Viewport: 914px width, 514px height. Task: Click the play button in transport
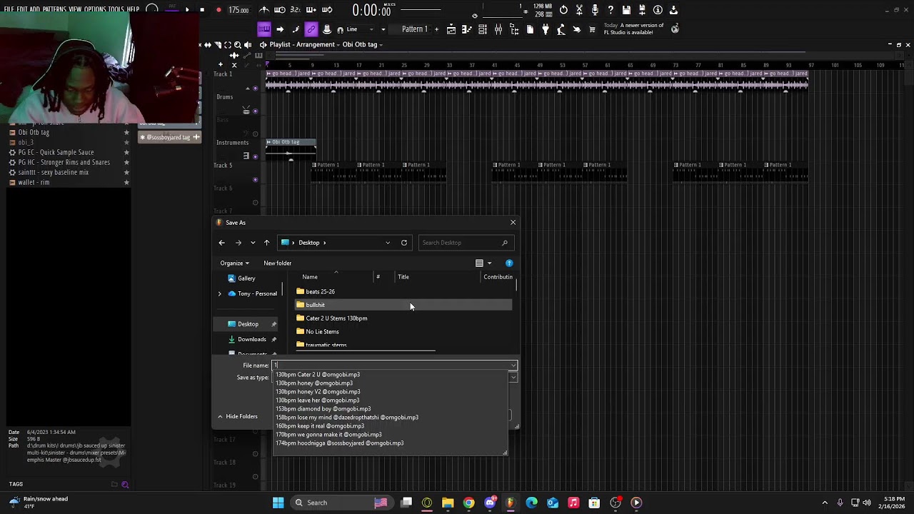pyautogui.click(x=187, y=10)
